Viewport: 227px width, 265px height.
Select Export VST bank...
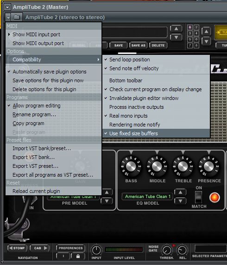point(54,157)
